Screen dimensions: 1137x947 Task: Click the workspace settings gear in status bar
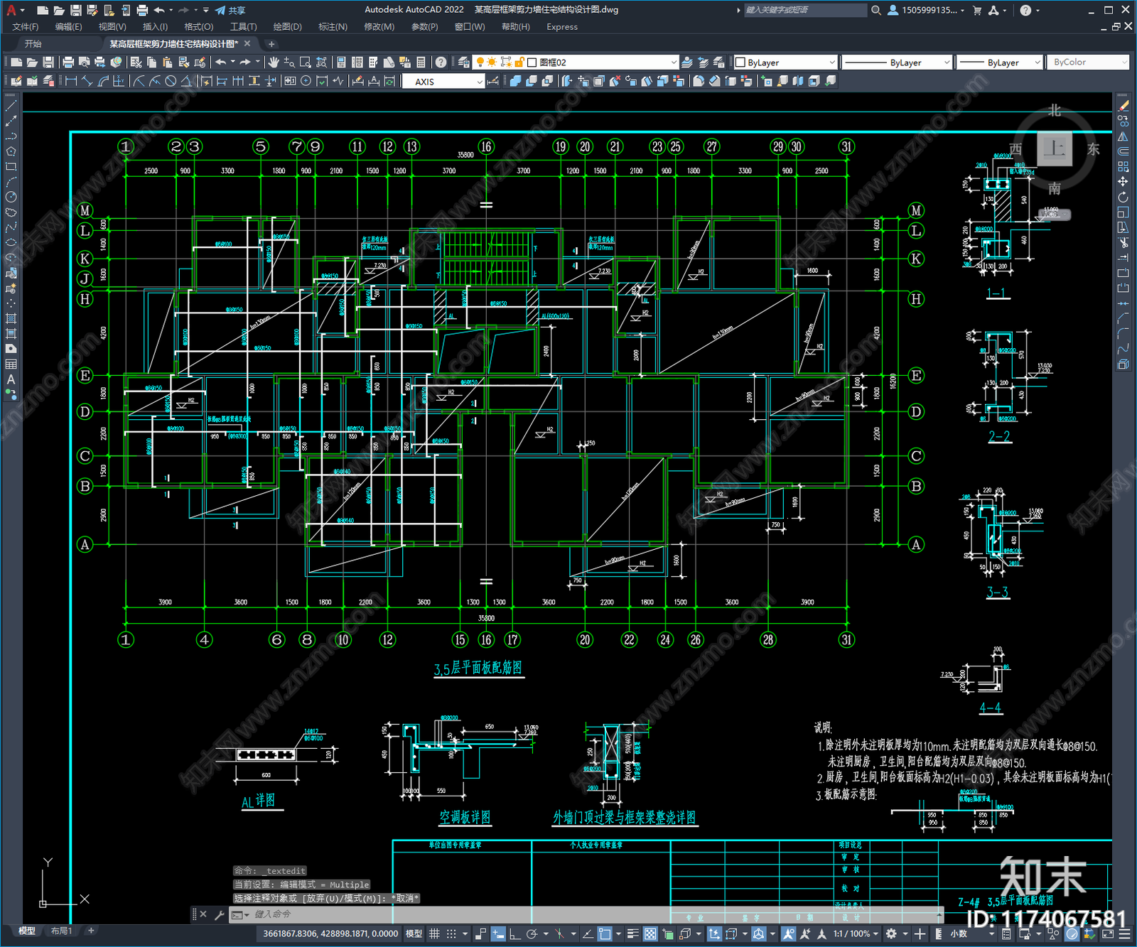[891, 934]
